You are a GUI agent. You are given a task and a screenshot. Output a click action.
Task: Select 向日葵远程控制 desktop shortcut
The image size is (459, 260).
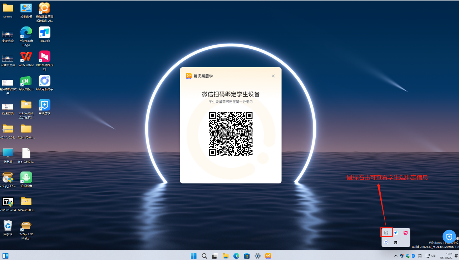[44, 60]
